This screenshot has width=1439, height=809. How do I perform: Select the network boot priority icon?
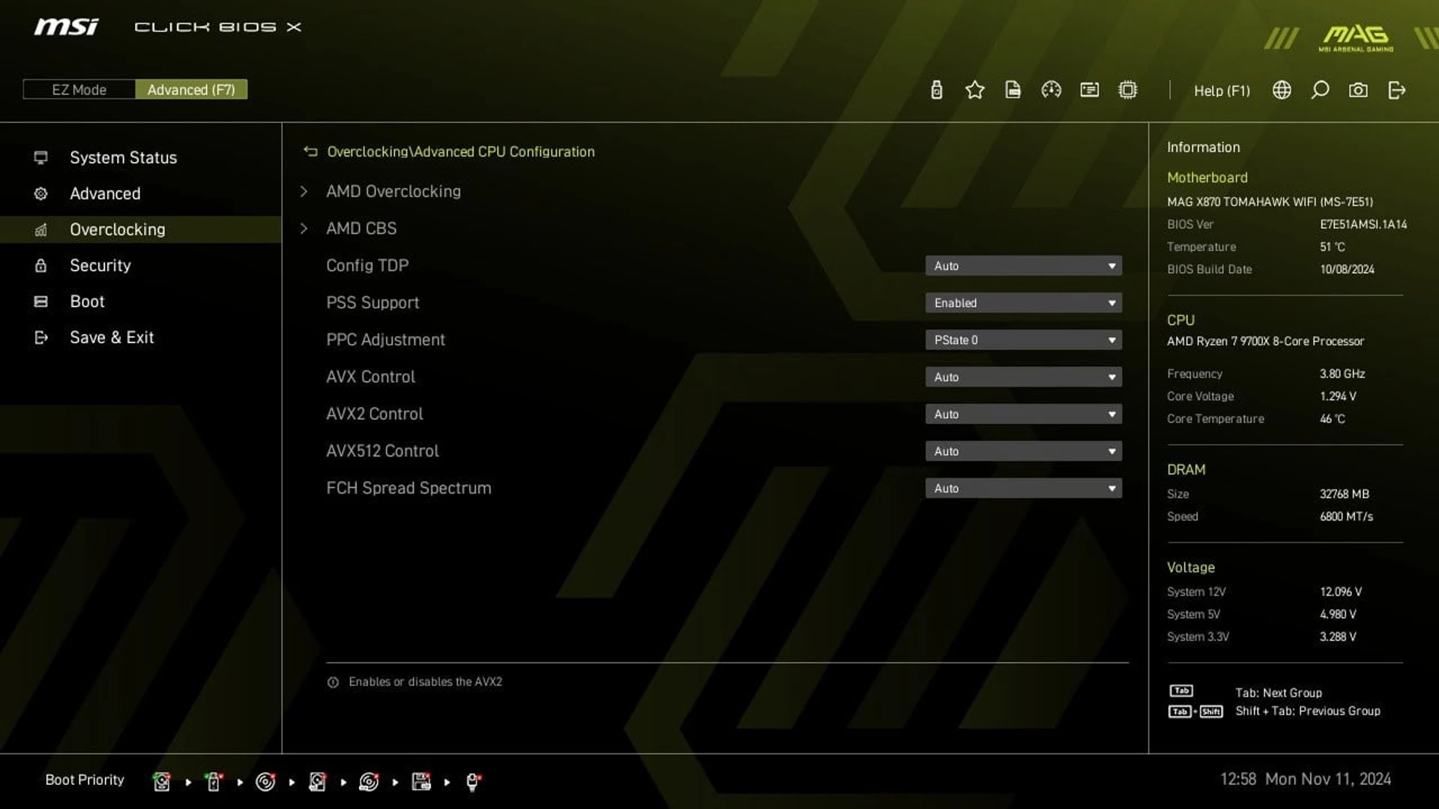click(473, 781)
